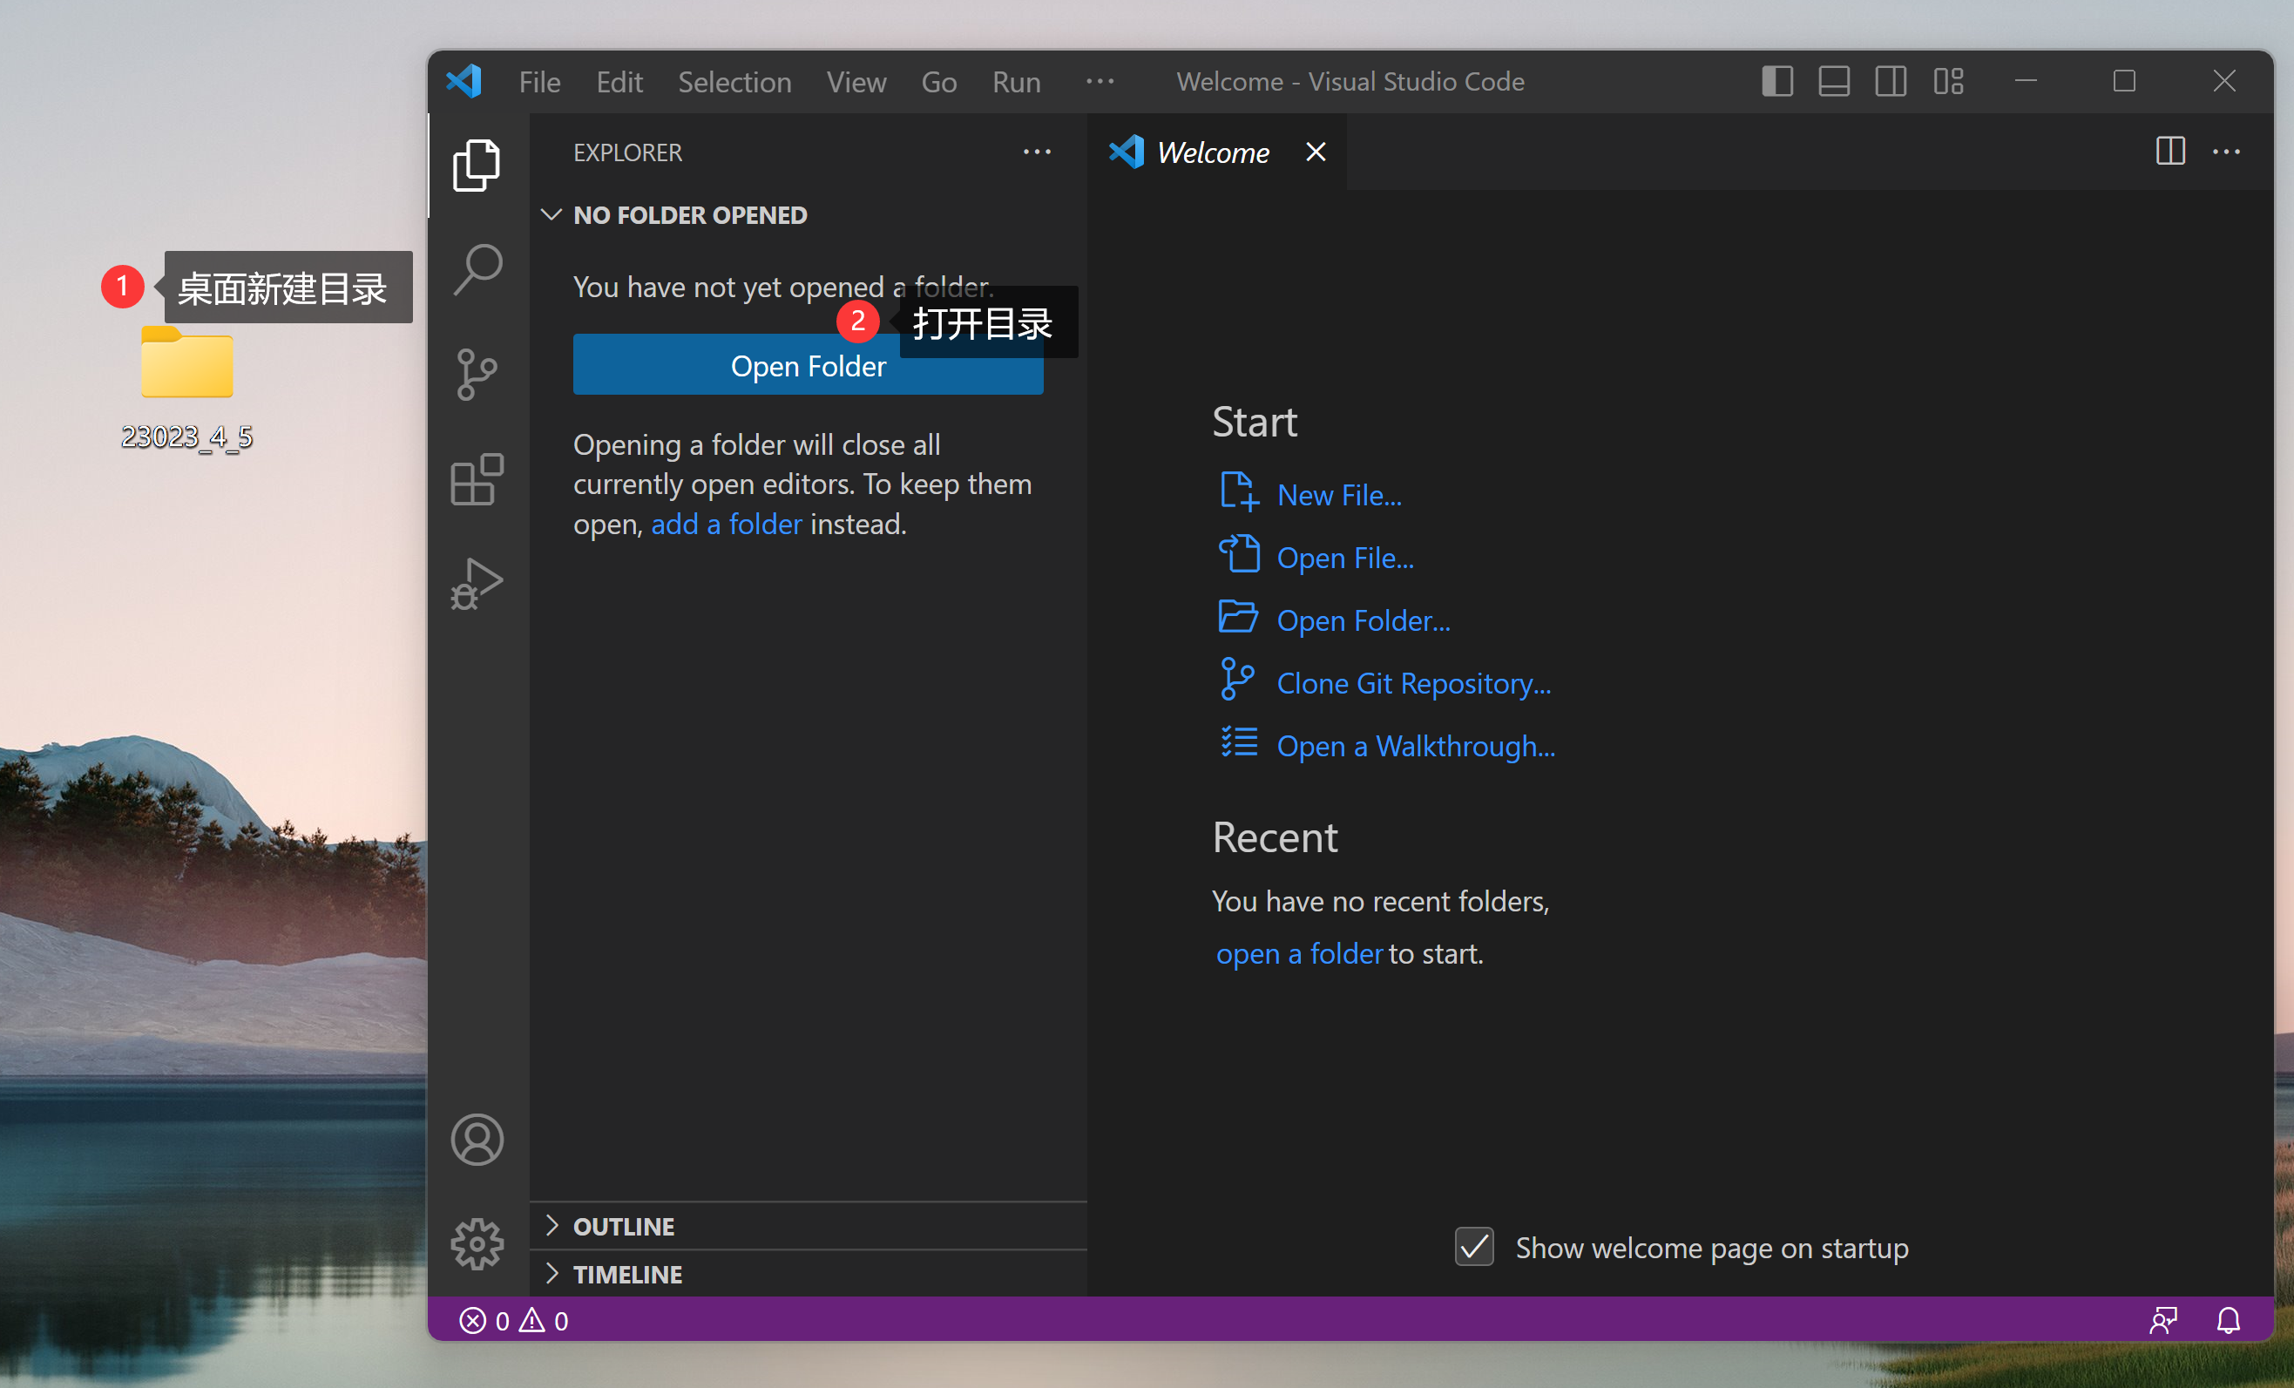Toggle the secondary side bar layout icon
Screen dimensions: 2294x1388
[x=1891, y=81]
